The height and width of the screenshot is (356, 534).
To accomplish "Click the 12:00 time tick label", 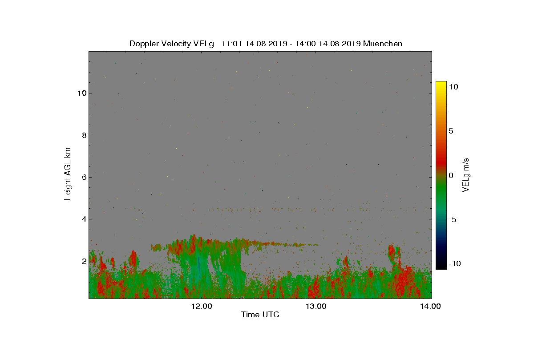I will tap(202, 306).
